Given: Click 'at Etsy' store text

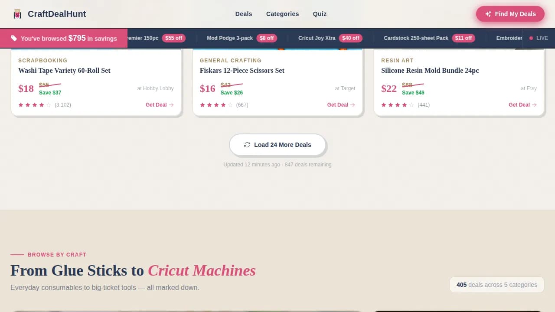Looking at the screenshot, I should [529, 88].
